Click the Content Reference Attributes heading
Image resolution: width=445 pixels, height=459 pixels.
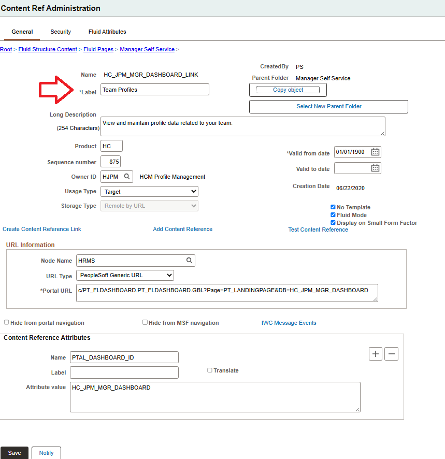(47, 338)
